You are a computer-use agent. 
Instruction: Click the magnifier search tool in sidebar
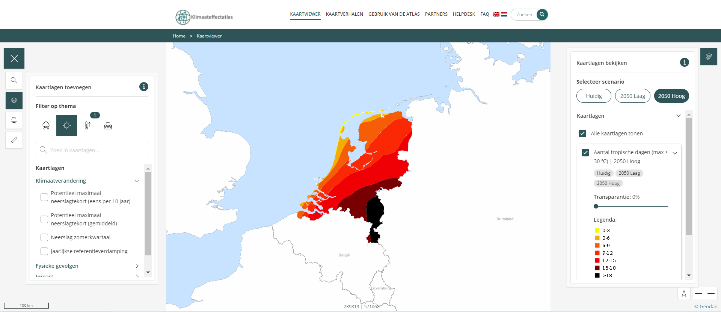[x=14, y=81]
